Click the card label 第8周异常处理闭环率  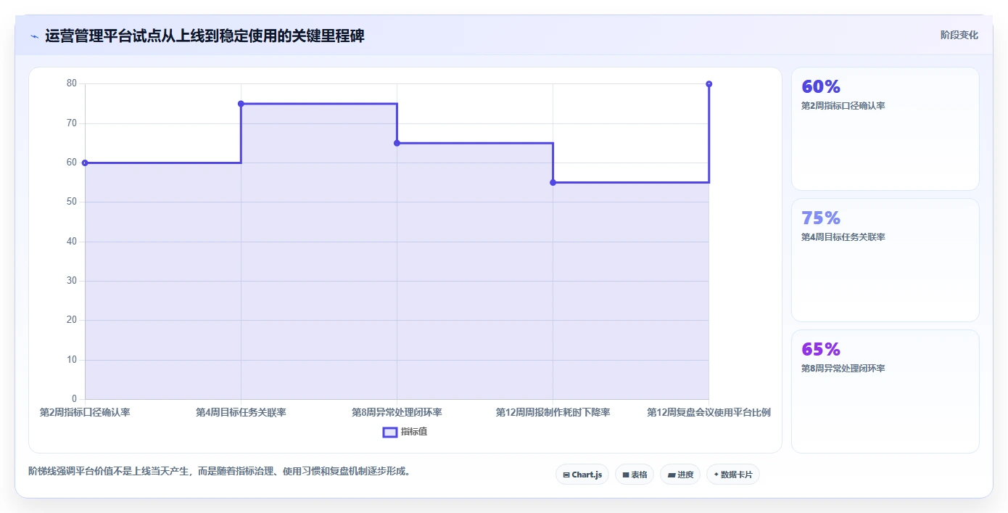[x=843, y=369]
